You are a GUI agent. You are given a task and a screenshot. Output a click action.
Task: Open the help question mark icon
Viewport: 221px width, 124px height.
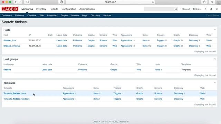[205, 9]
